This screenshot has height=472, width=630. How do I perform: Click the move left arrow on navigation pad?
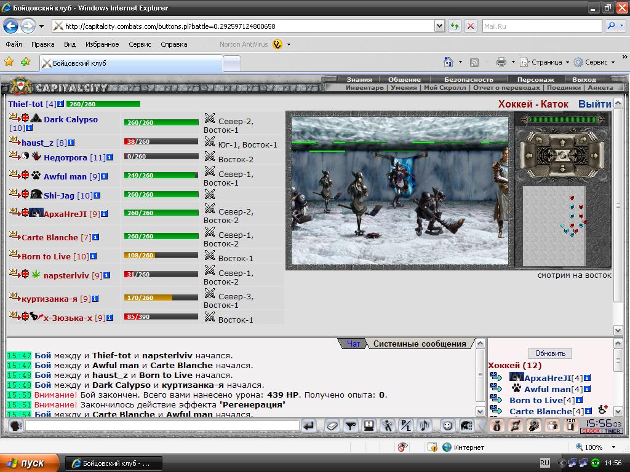pyautogui.click(x=530, y=155)
